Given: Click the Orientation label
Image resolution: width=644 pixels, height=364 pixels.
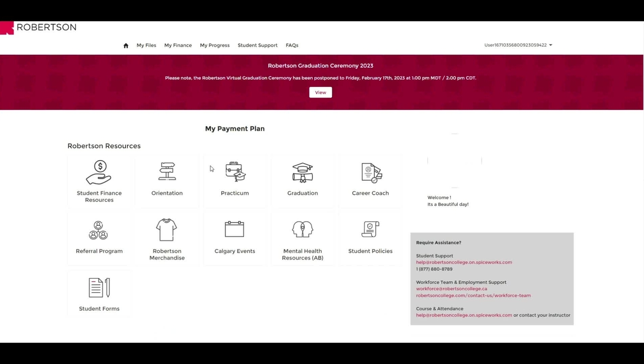Looking at the screenshot, I should [x=167, y=193].
